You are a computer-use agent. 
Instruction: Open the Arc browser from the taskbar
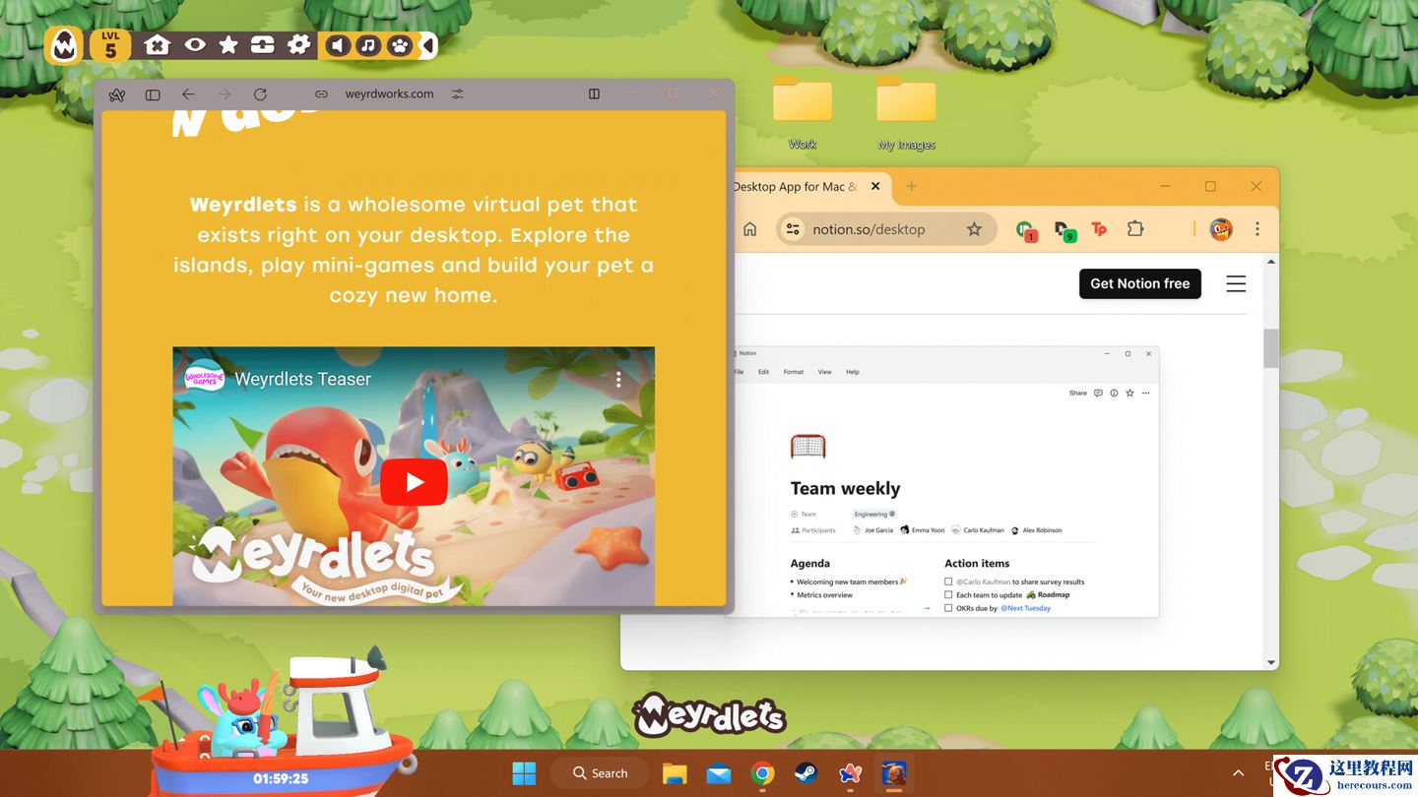point(850,773)
